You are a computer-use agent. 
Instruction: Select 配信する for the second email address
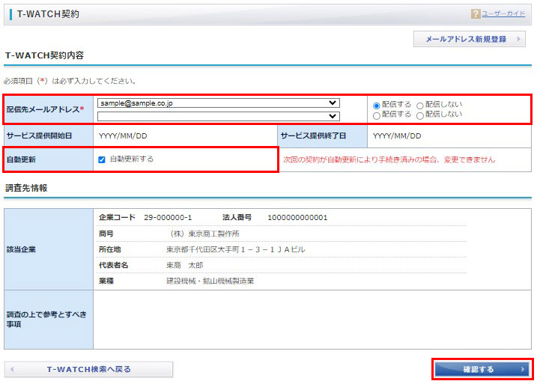tap(377, 115)
